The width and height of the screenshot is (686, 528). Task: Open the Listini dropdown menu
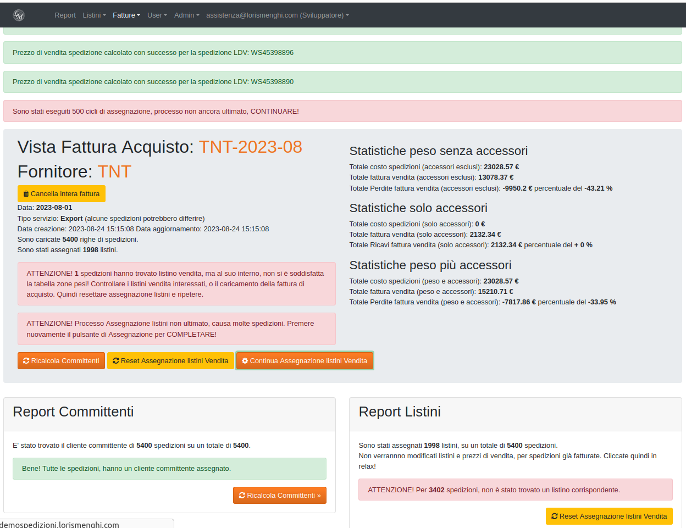(94, 15)
